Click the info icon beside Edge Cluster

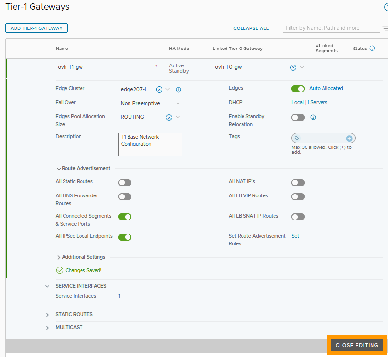click(178, 89)
